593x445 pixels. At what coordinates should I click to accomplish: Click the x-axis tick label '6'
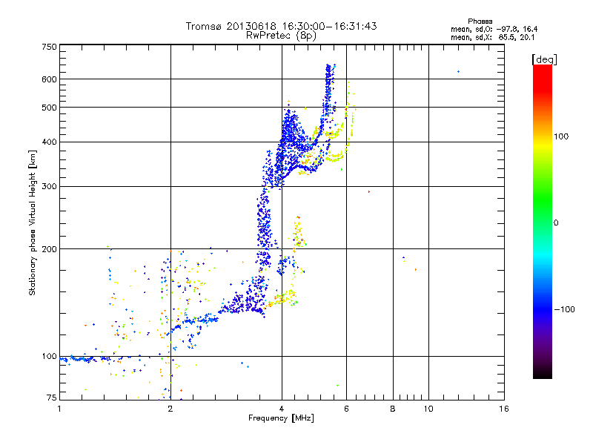click(346, 409)
